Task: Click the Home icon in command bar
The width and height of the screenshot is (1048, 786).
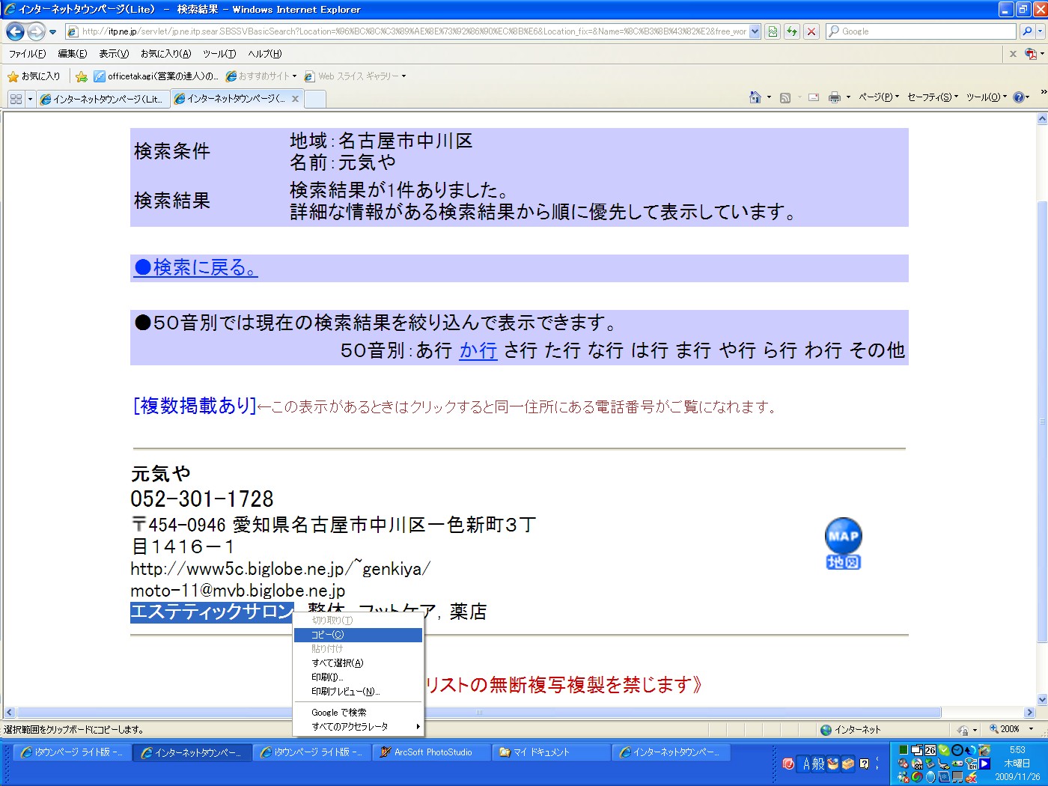Action: (755, 97)
